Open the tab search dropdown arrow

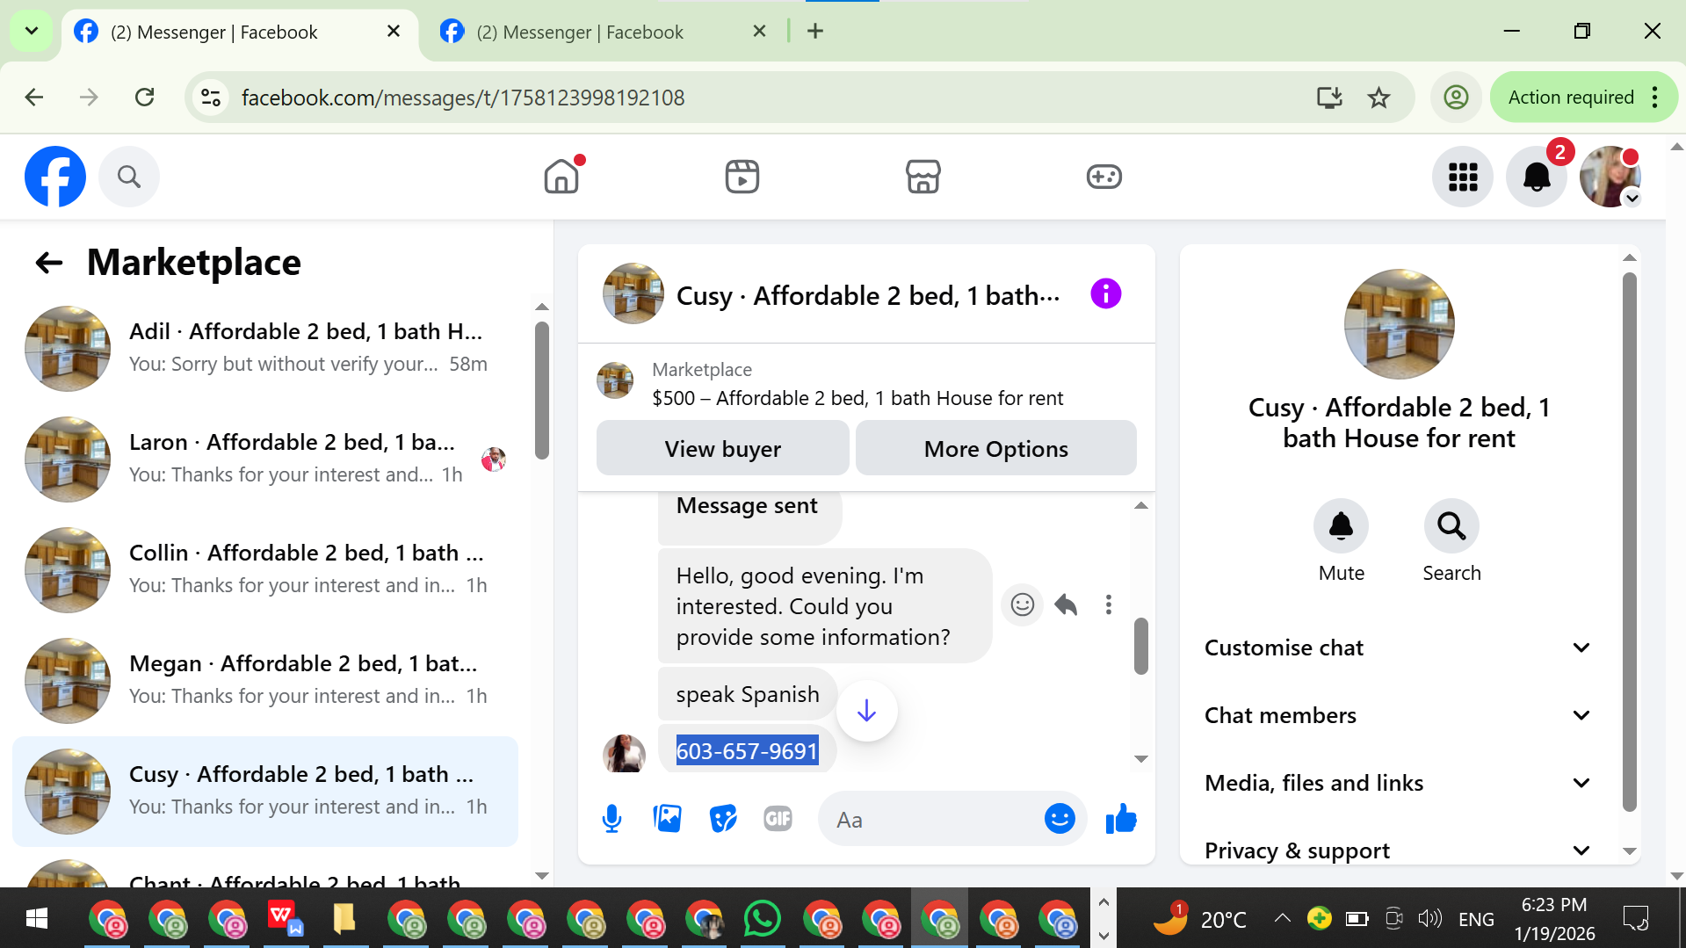pos(32,32)
